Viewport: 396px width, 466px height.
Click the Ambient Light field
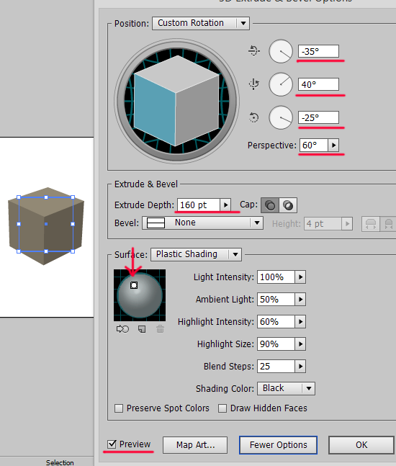pyautogui.click(x=276, y=300)
